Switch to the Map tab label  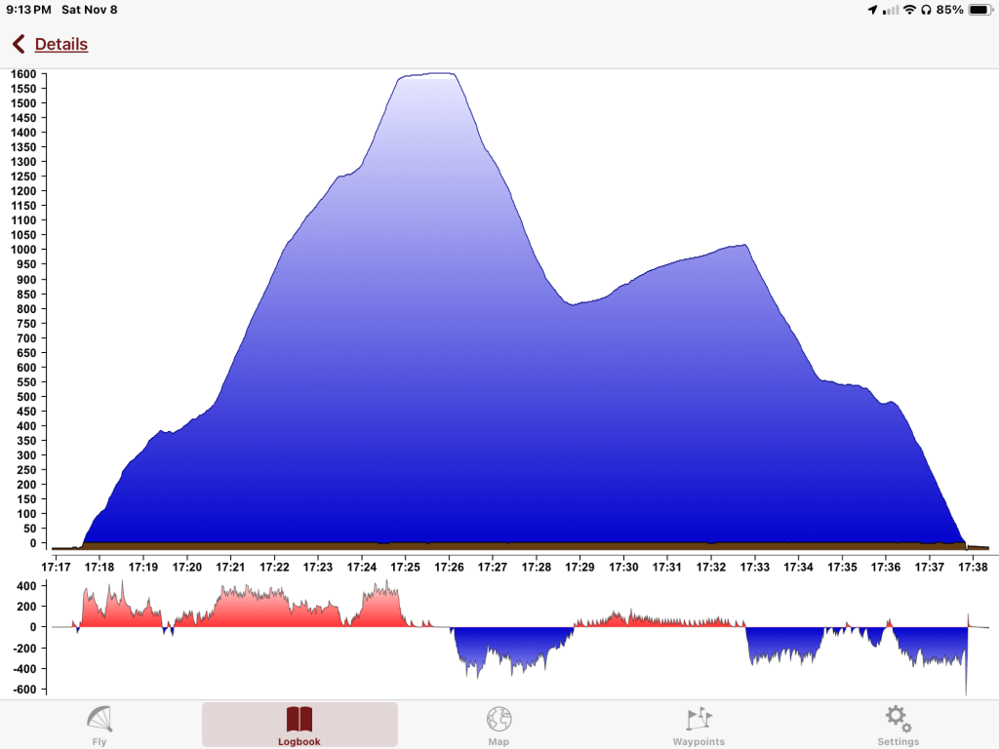pyautogui.click(x=499, y=741)
